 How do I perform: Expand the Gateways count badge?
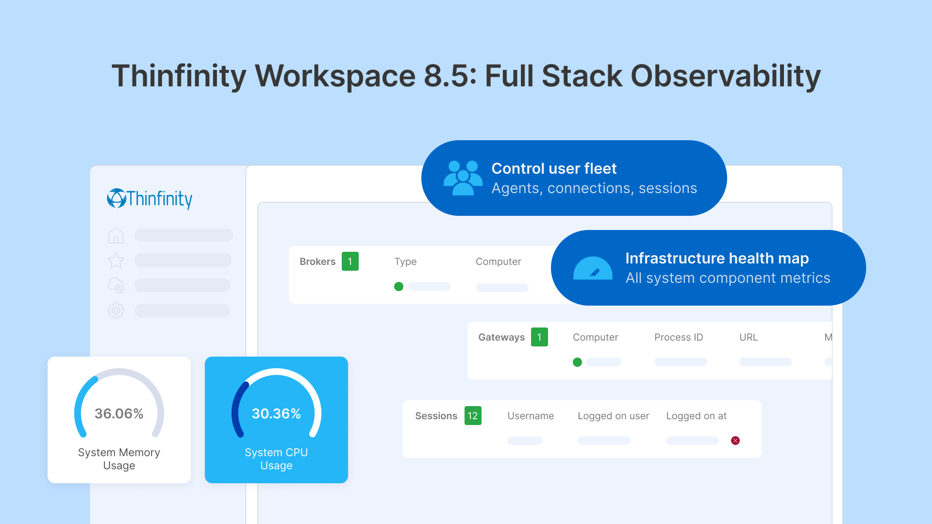point(539,337)
